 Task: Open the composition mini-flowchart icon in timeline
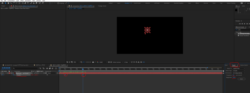point(40,69)
